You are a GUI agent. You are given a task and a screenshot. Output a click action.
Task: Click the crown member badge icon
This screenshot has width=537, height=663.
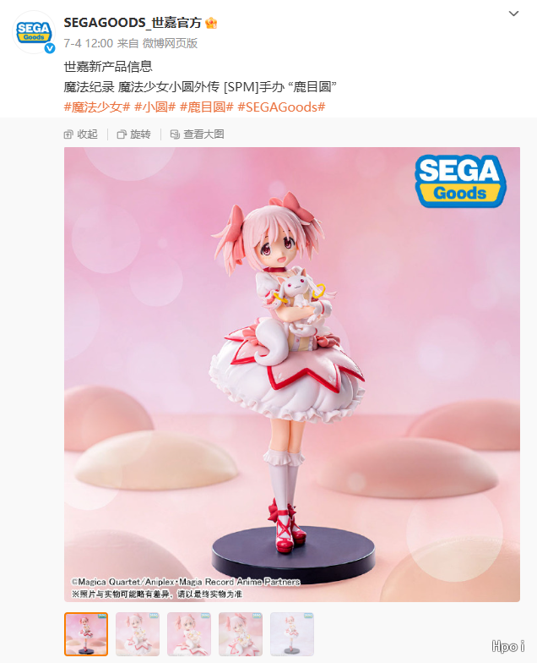211,23
